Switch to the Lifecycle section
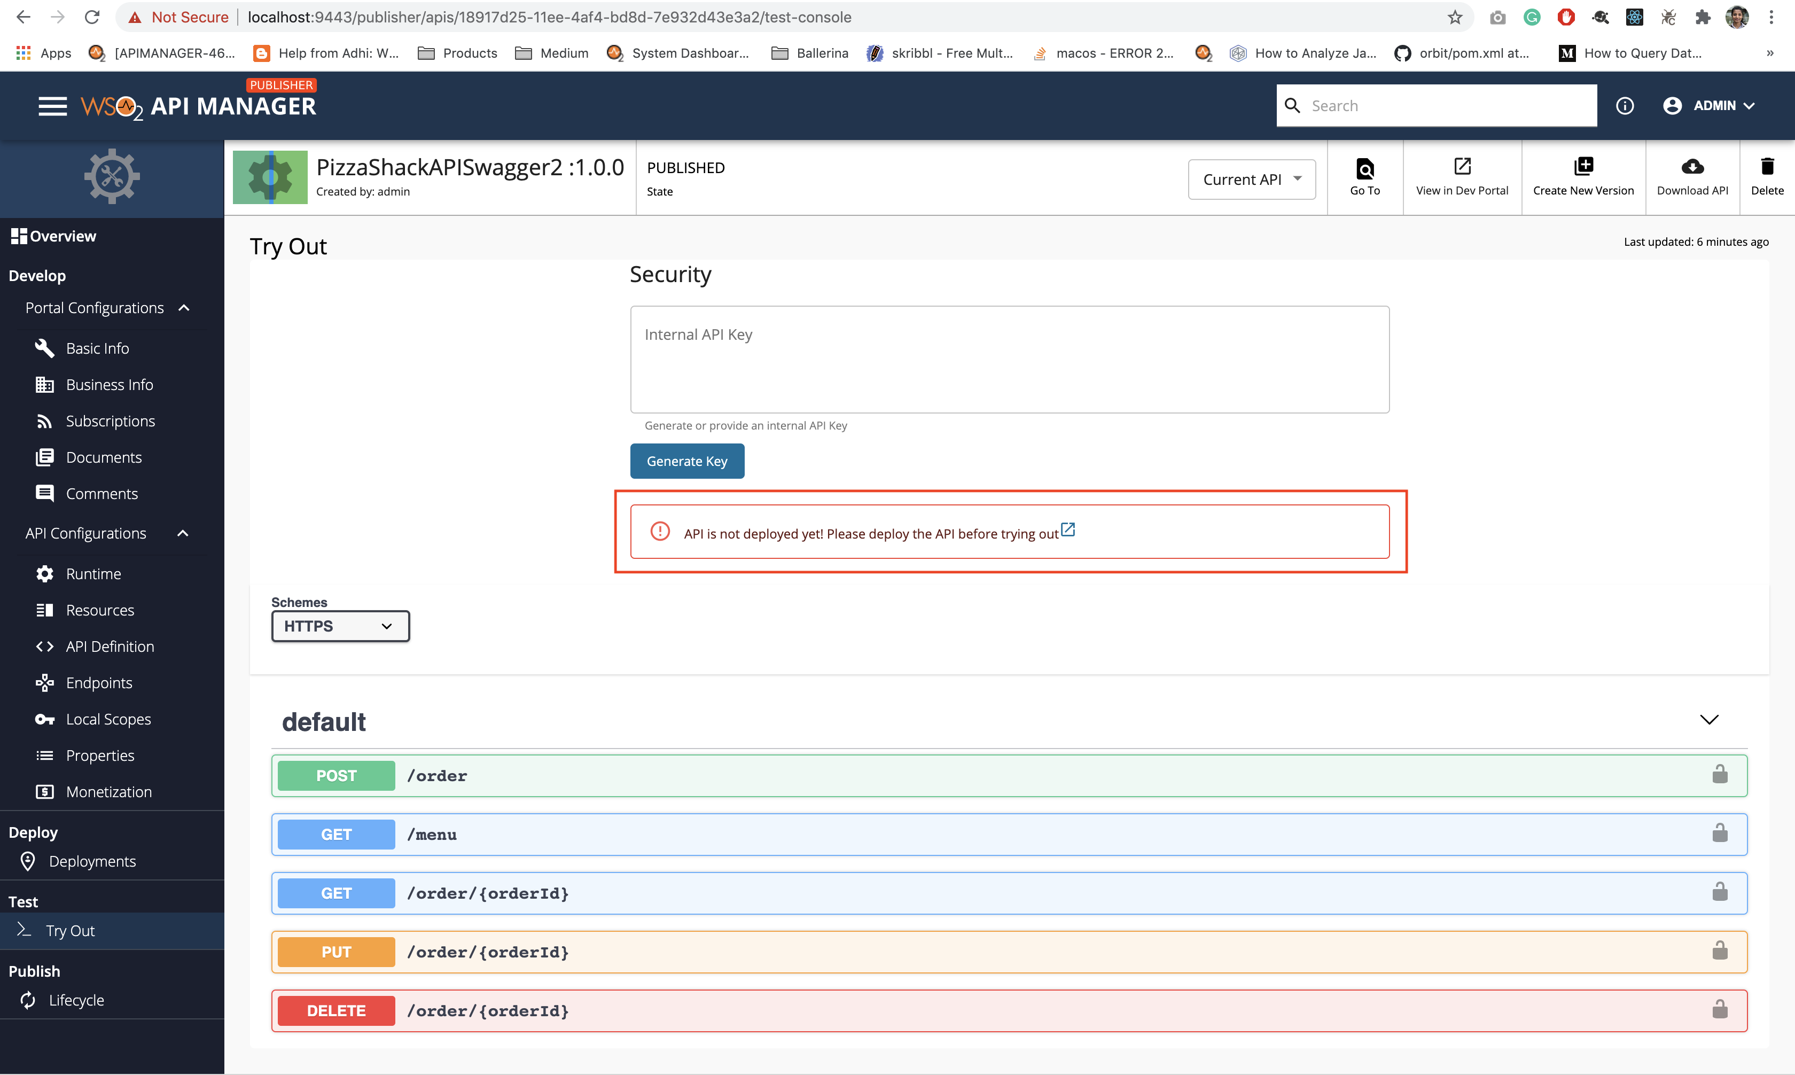The height and width of the screenshot is (1075, 1795). tap(76, 1000)
